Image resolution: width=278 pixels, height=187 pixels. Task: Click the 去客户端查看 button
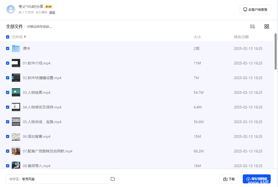pos(255,9)
